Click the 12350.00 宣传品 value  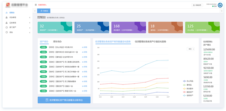[208, 86]
